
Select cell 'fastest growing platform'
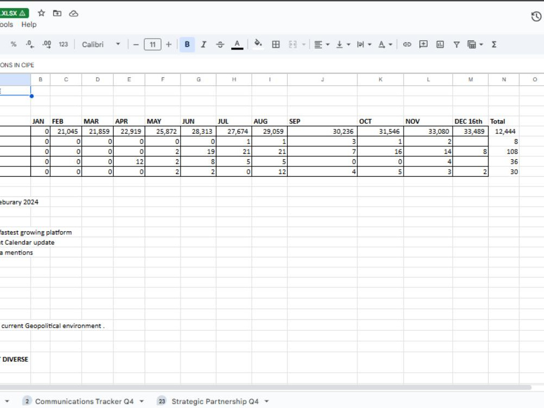pos(36,232)
